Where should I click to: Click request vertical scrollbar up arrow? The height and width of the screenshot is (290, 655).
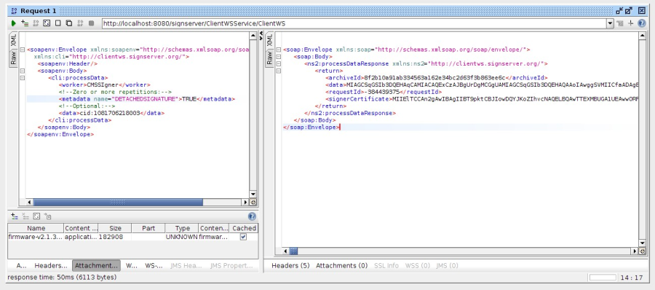click(x=253, y=36)
